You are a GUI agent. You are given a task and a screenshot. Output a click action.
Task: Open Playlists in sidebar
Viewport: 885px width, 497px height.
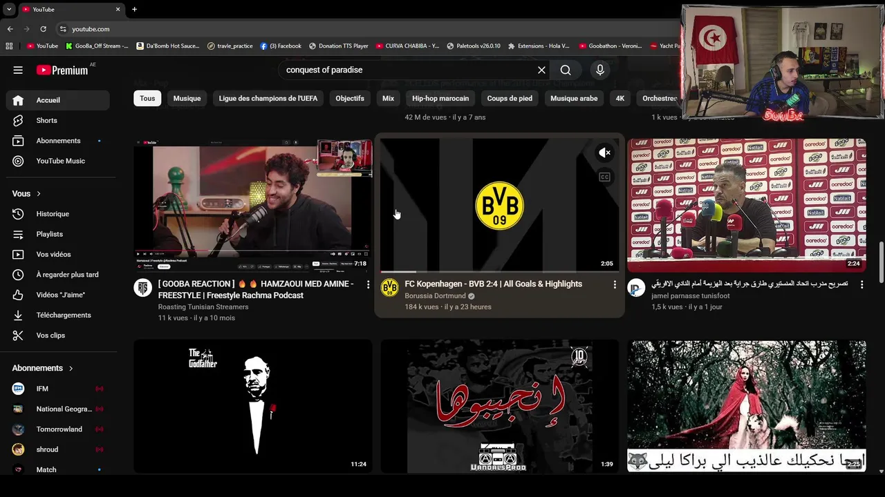[58, 234]
